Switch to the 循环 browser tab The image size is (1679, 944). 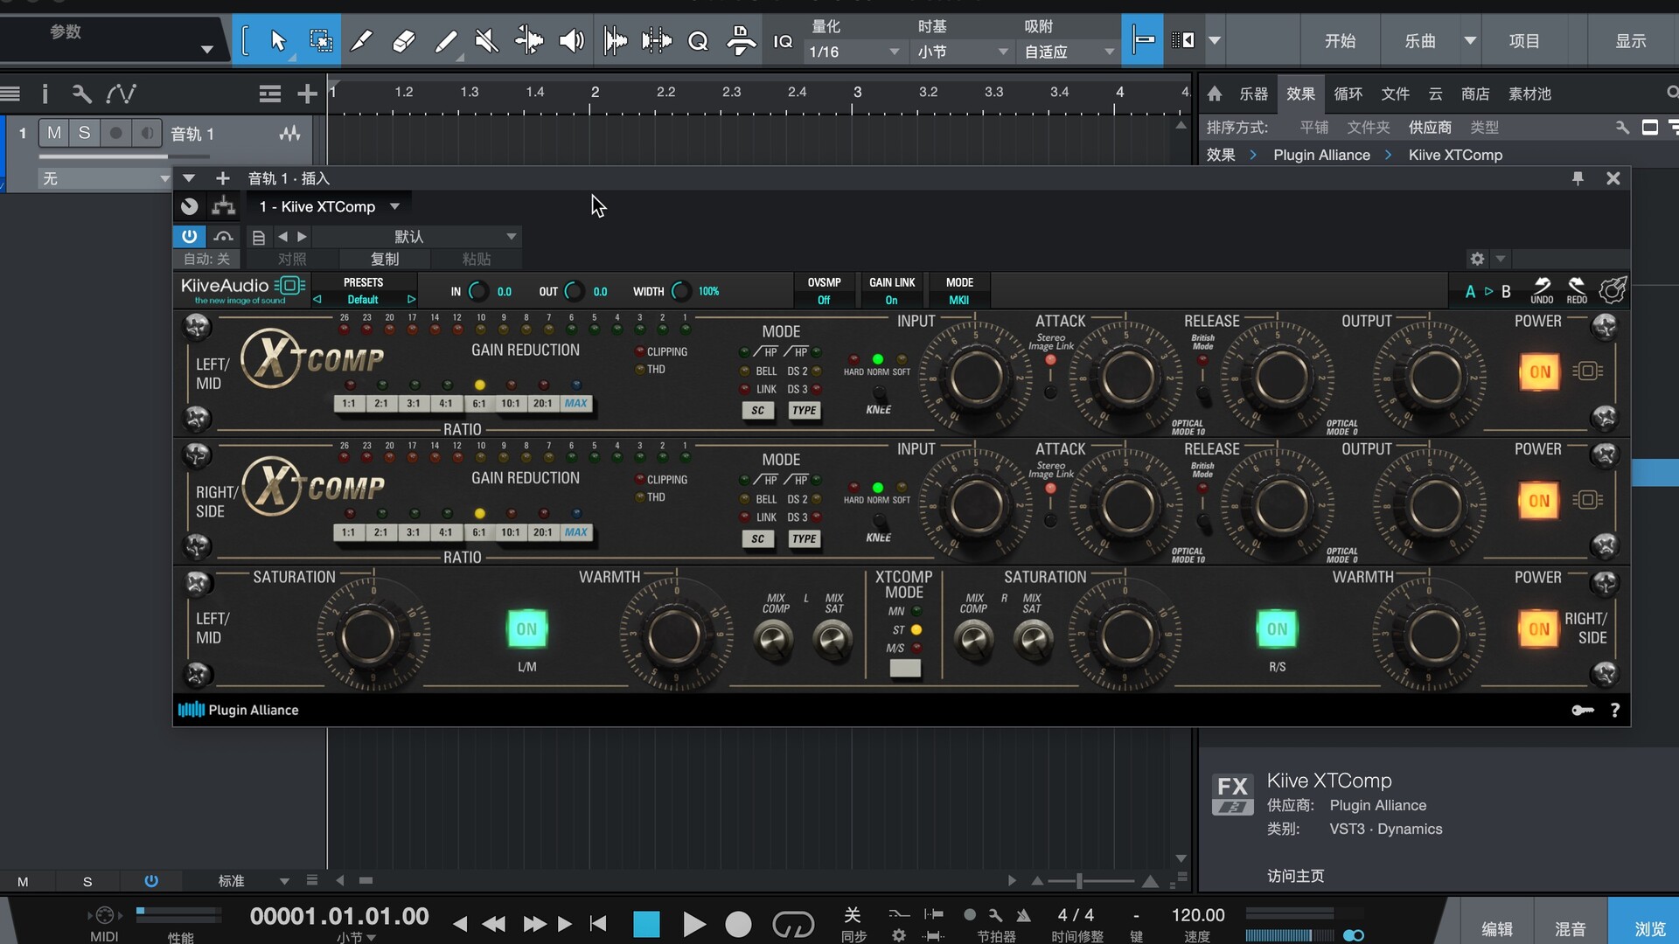[1348, 94]
